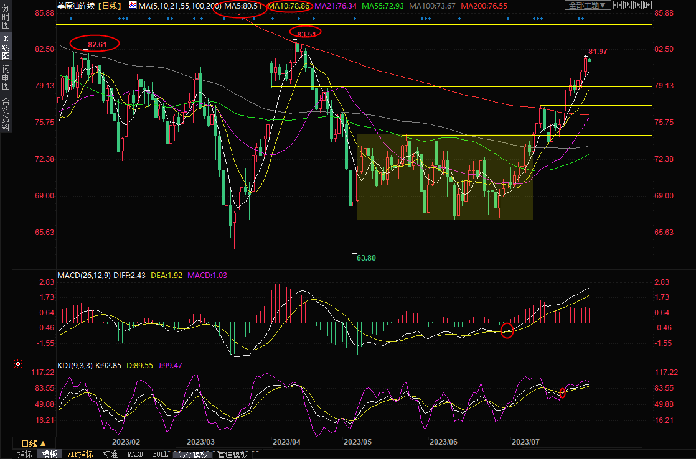Click the 81.97 high price marker
The width and height of the screenshot is (696, 459).
[x=598, y=51]
